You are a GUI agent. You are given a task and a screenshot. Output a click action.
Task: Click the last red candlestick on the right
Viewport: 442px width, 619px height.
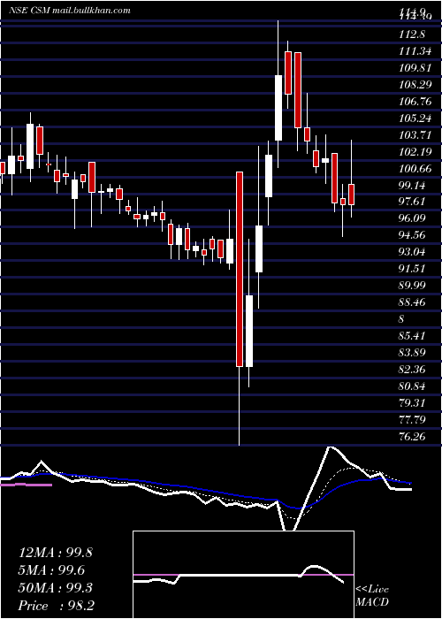351,195
